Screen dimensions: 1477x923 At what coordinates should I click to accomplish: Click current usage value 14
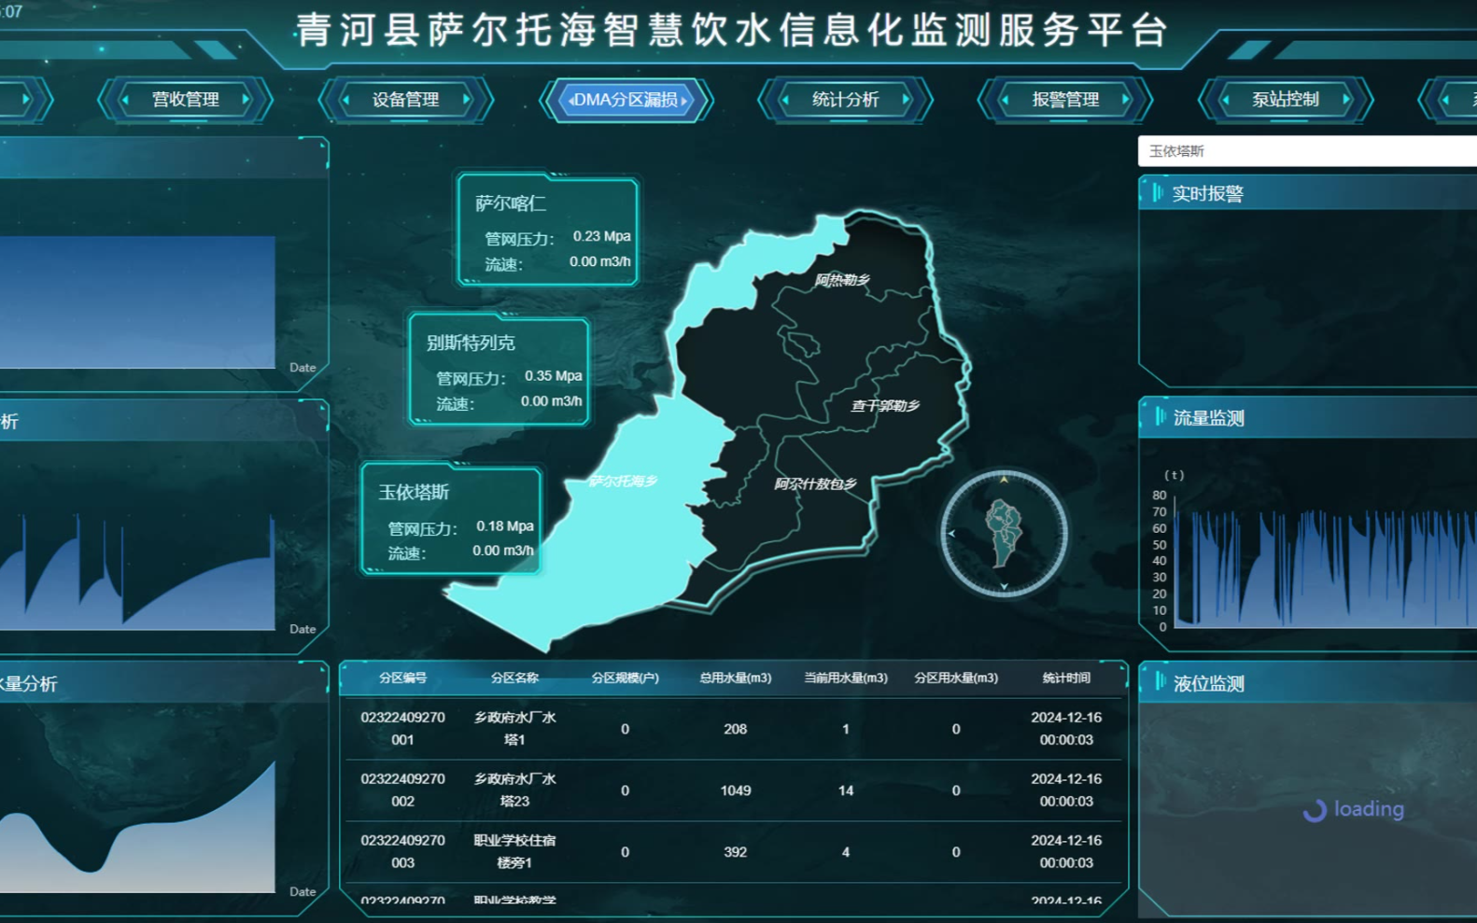coord(846,790)
